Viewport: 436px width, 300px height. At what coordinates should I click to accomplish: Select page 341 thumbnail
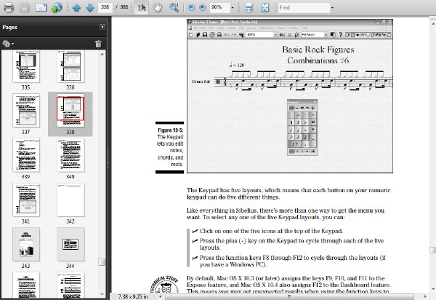(x=26, y=200)
